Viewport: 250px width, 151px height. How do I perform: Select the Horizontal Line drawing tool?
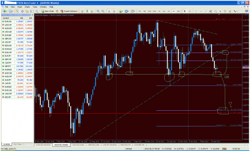pyautogui.click(x=201, y=11)
